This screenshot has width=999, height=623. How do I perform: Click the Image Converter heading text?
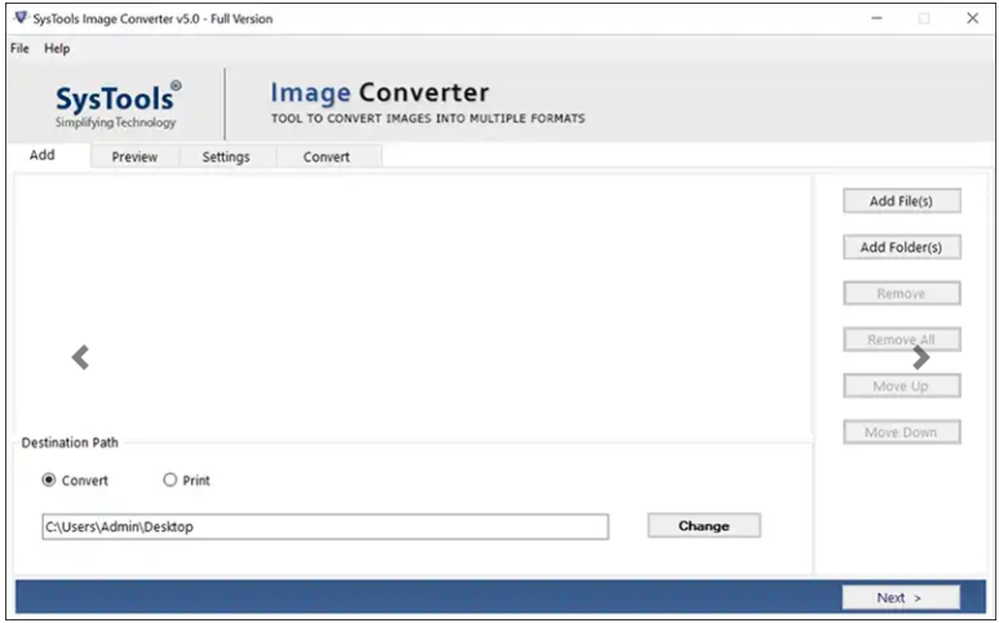[380, 93]
